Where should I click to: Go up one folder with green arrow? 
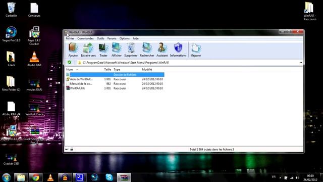(x=70, y=62)
